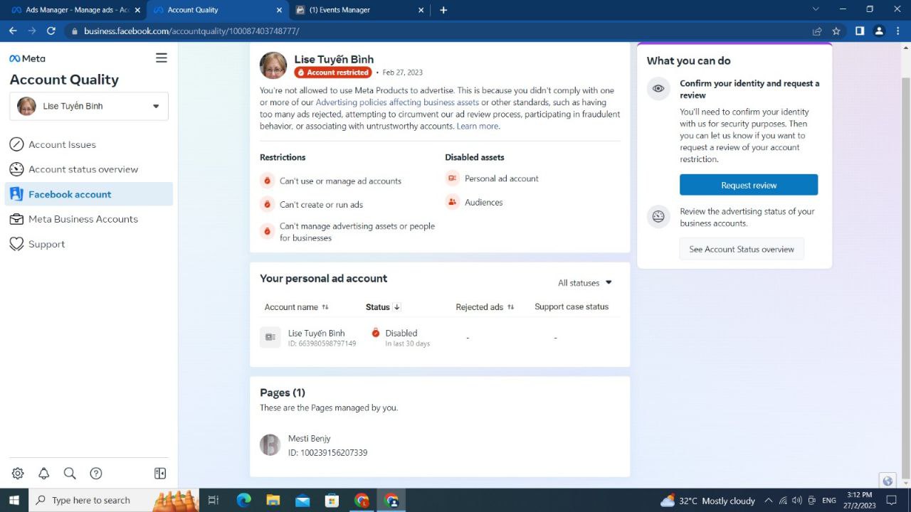911x512 pixels.
Task: Click the Windows Start button
Action: tap(14, 500)
